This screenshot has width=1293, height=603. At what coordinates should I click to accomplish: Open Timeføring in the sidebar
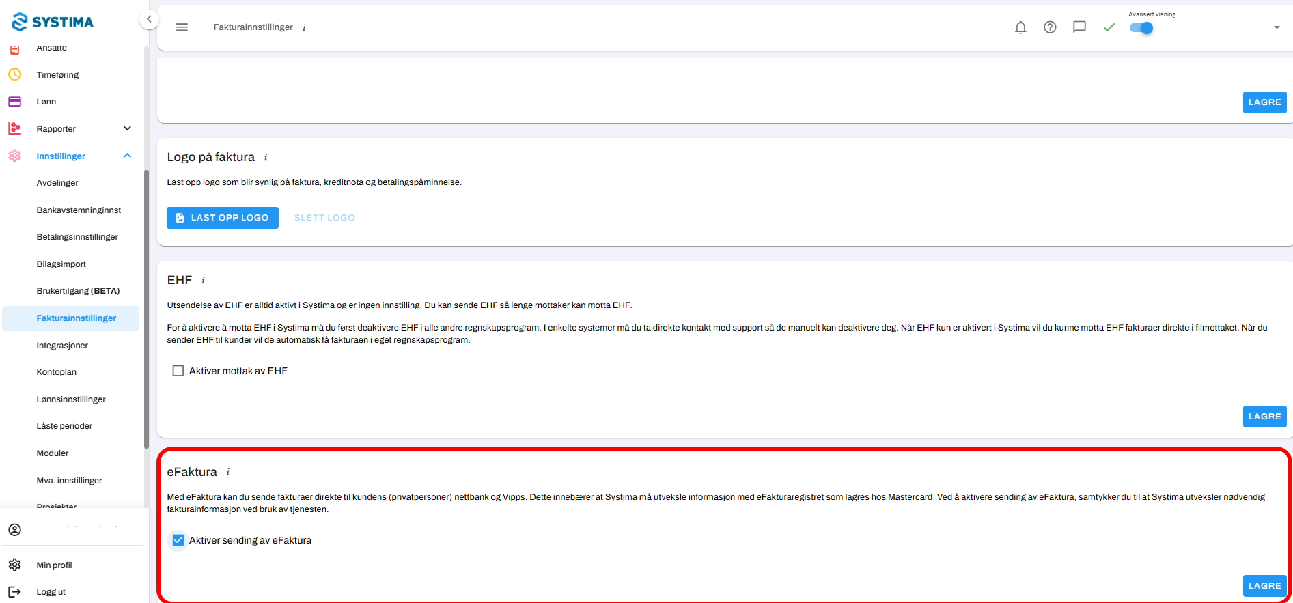pos(57,75)
